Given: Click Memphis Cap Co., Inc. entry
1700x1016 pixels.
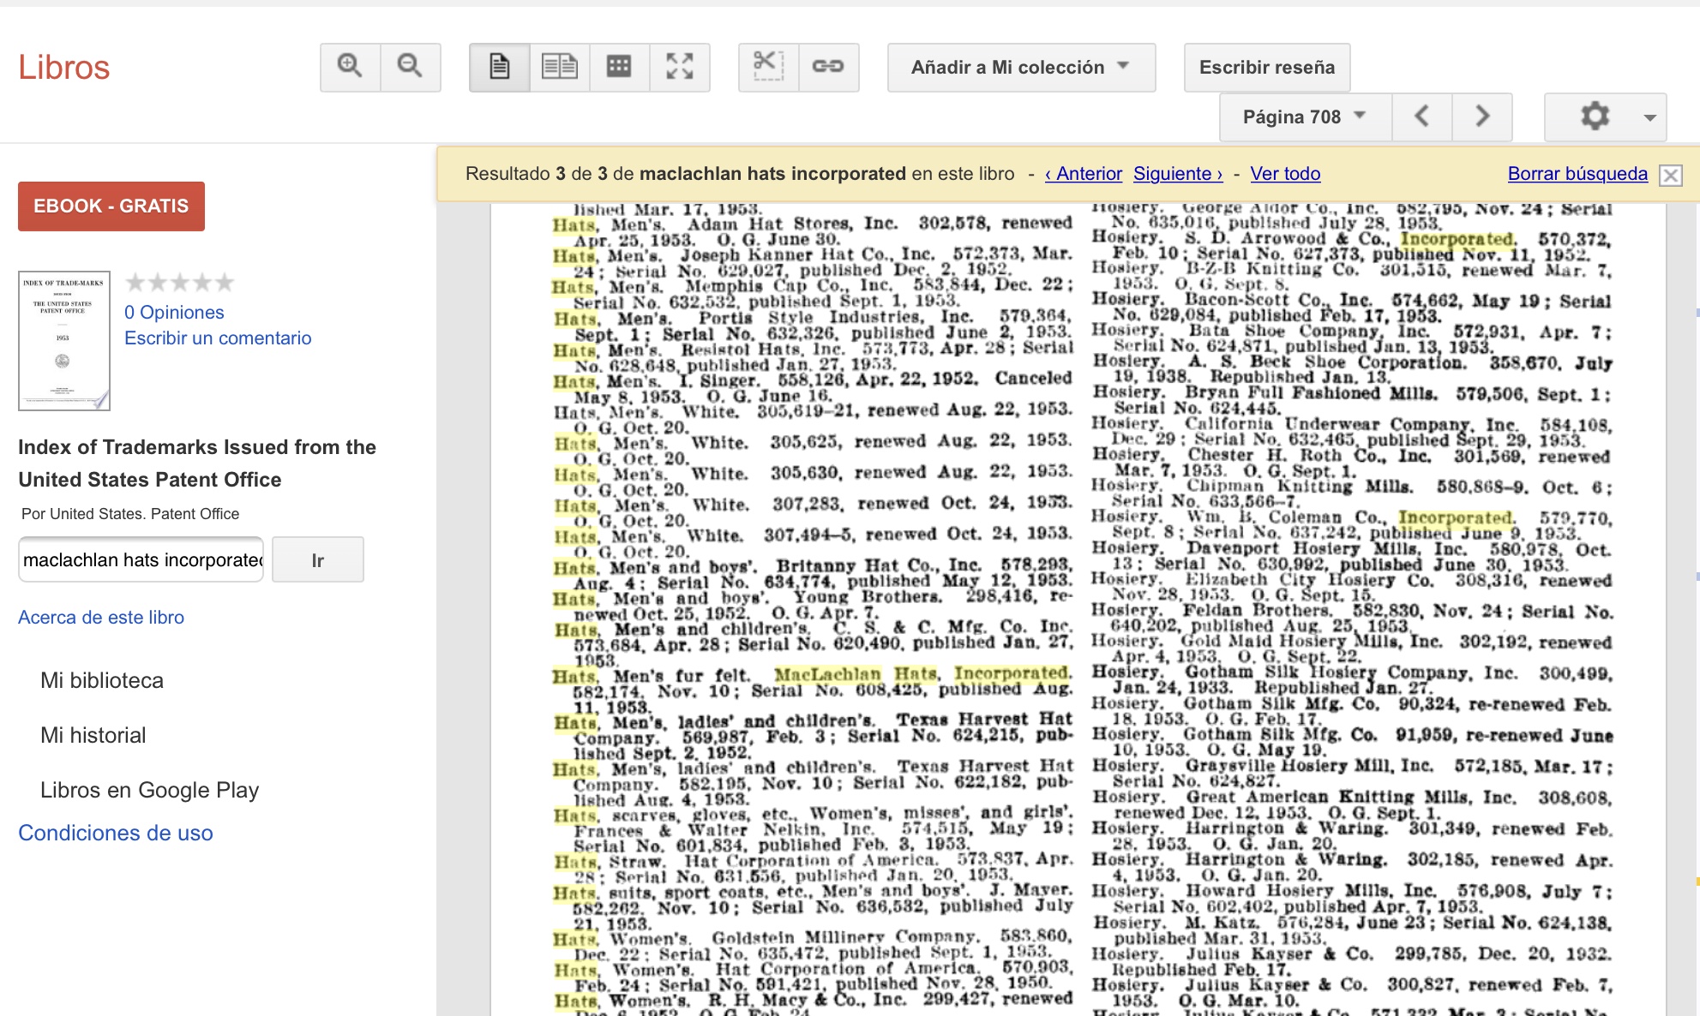Looking at the screenshot, I should [x=813, y=294].
